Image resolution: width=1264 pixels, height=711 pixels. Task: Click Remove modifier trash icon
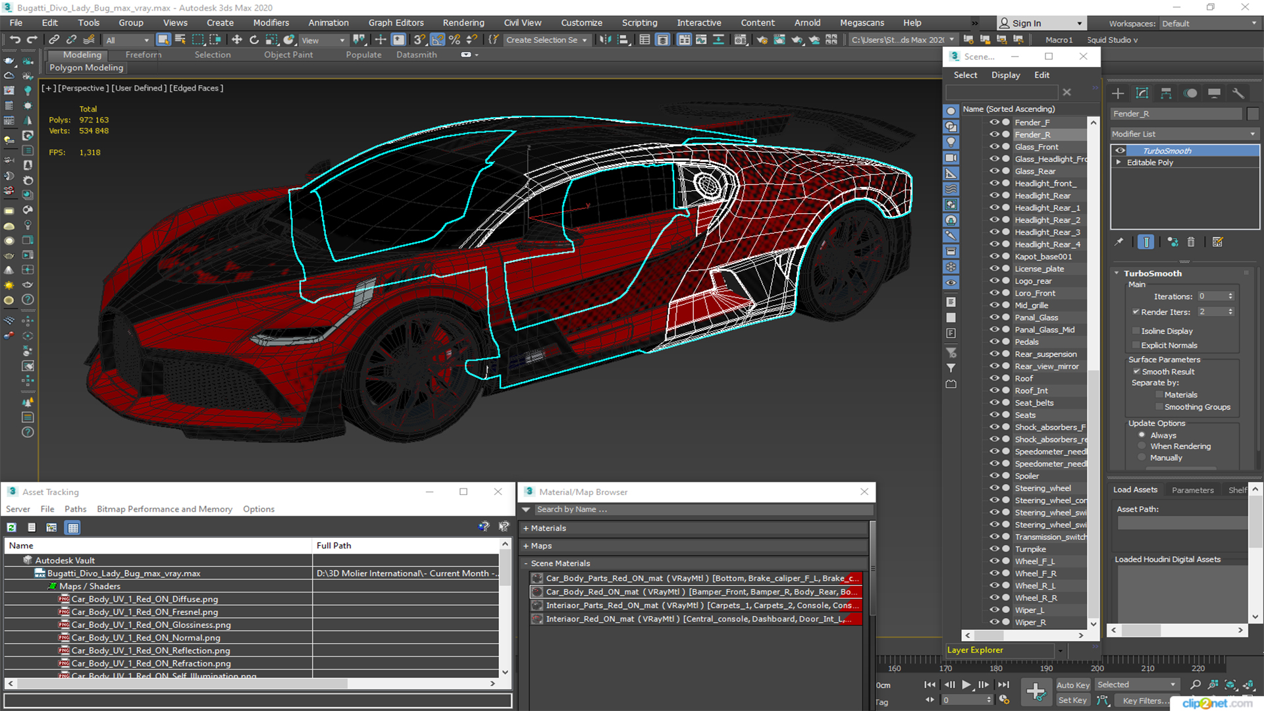coord(1191,242)
